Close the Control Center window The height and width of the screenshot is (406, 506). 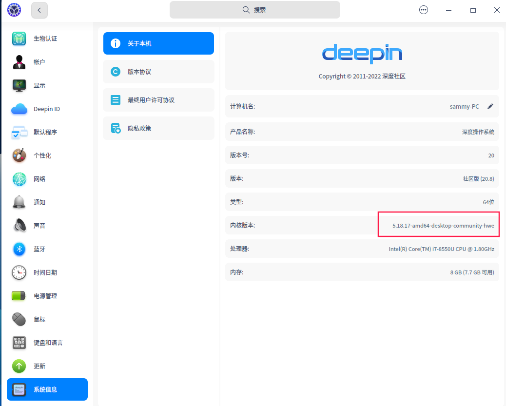tap(497, 10)
